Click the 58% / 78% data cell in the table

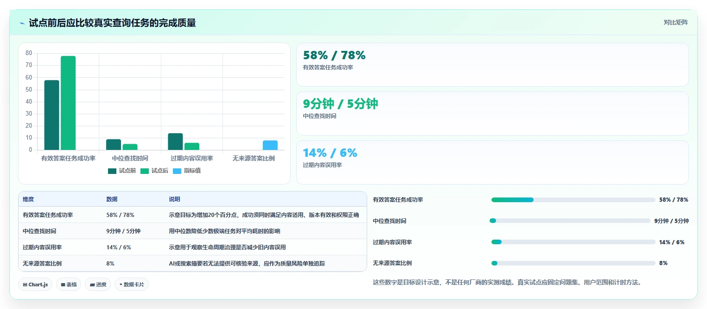(120, 215)
